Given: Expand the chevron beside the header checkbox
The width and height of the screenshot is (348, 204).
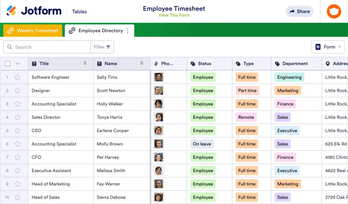Looking at the screenshot, I should pyautogui.click(x=18, y=63).
